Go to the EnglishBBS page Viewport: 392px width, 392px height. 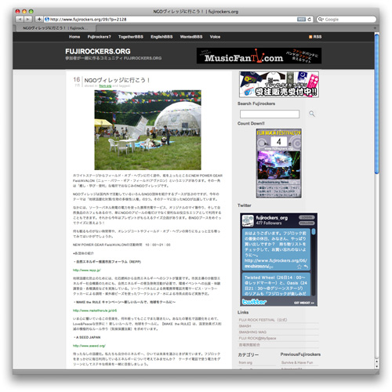pyautogui.click(x=162, y=37)
